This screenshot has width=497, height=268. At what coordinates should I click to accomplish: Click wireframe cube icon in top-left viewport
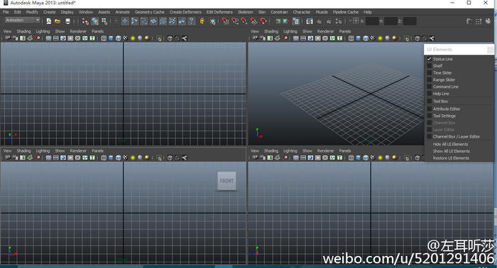[104, 38]
